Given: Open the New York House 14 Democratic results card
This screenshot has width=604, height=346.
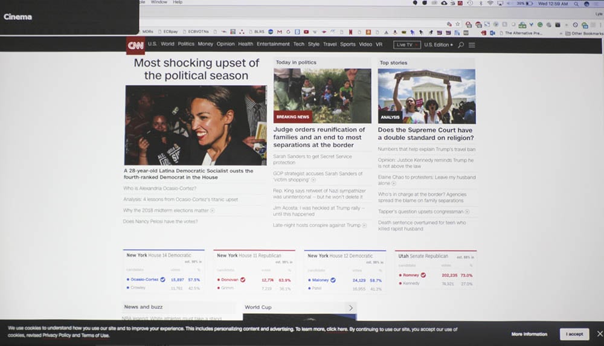Looking at the screenshot, I should click(x=164, y=271).
